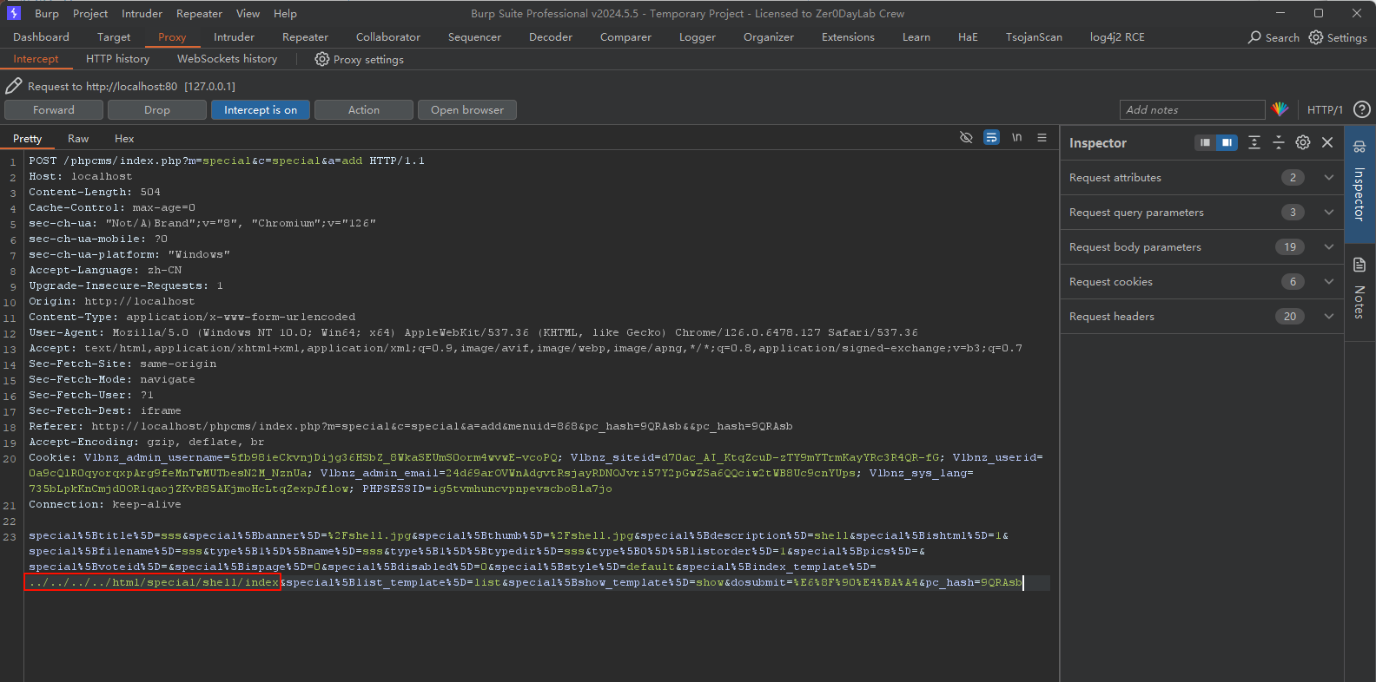Screen dimensions: 1376x682
Task: Click the Drop button
Action: [157, 110]
